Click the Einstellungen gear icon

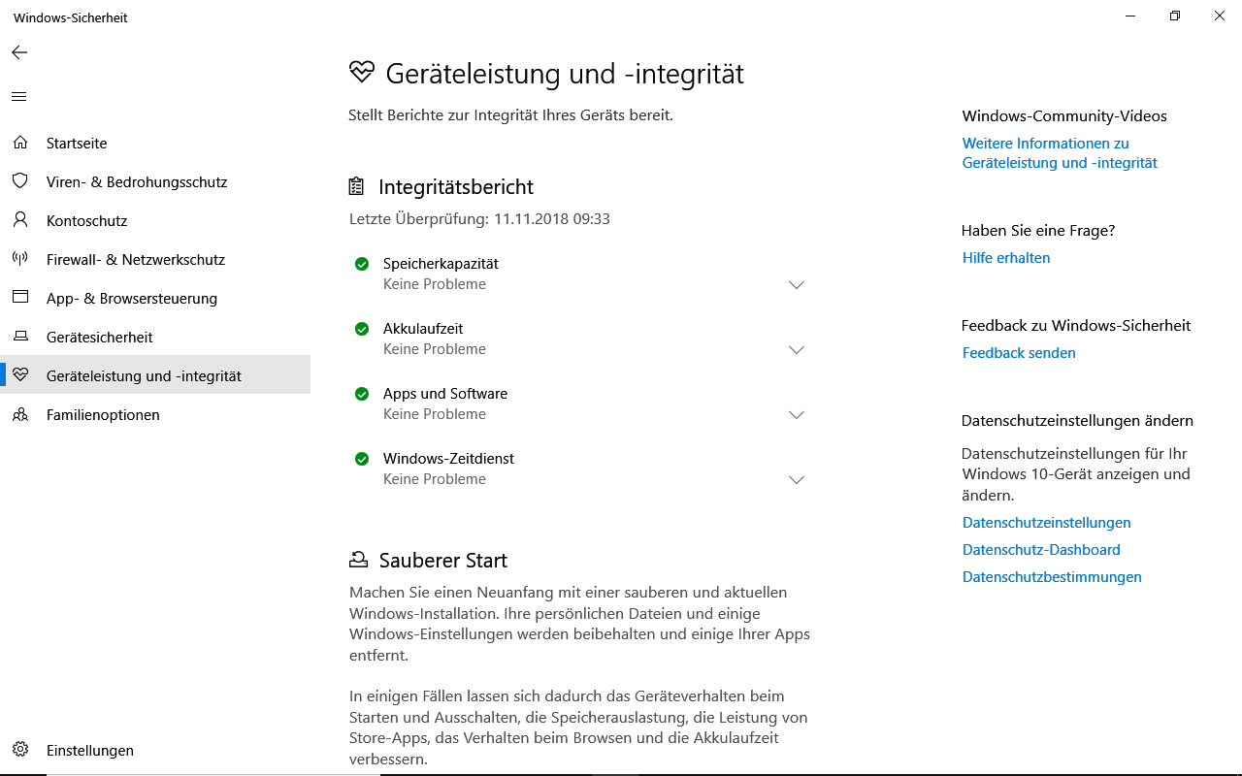tap(19, 750)
